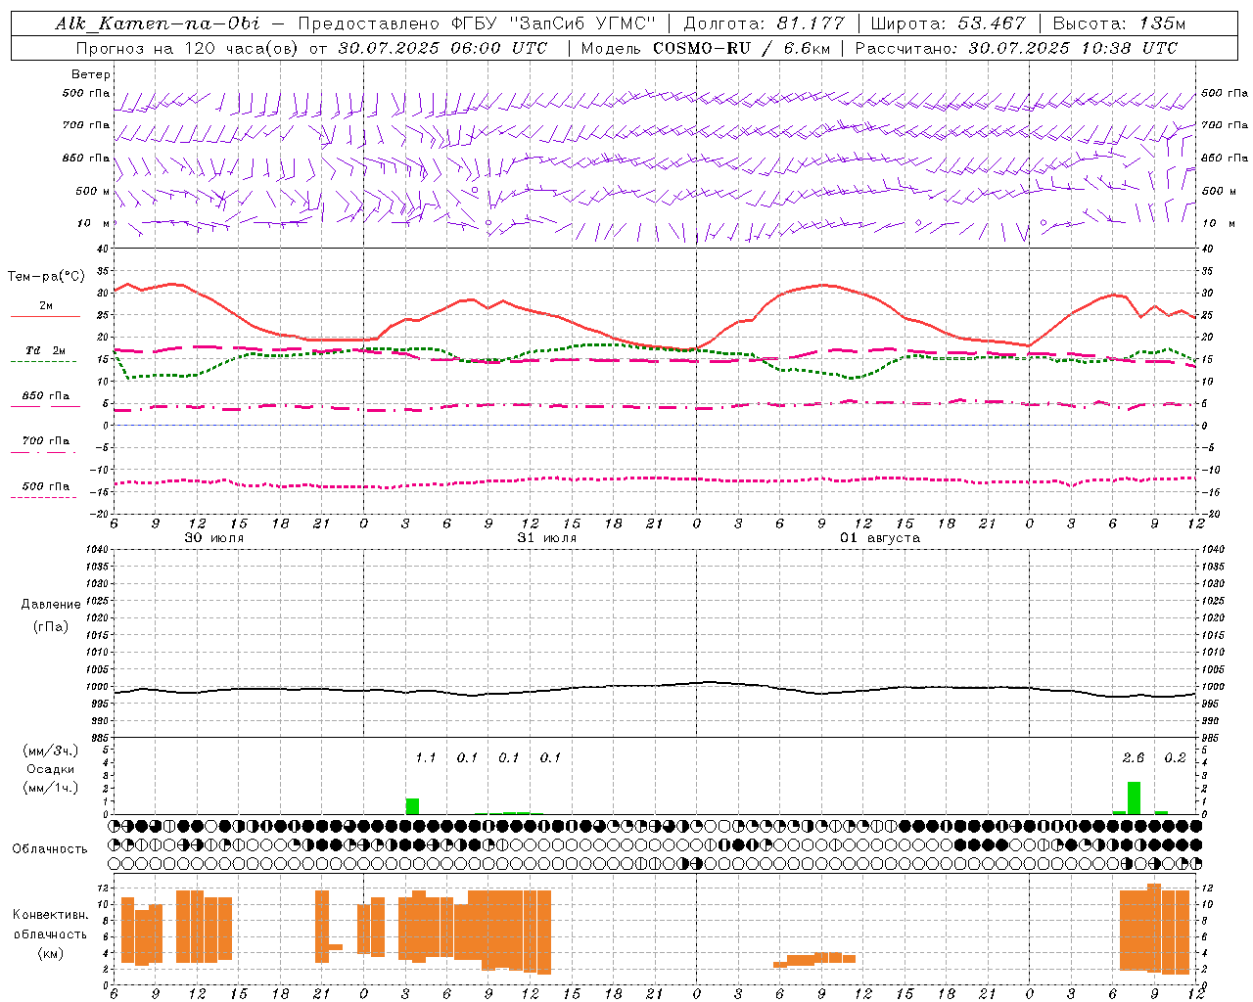Click the solid red 2м legend line sample

click(x=45, y=317)
